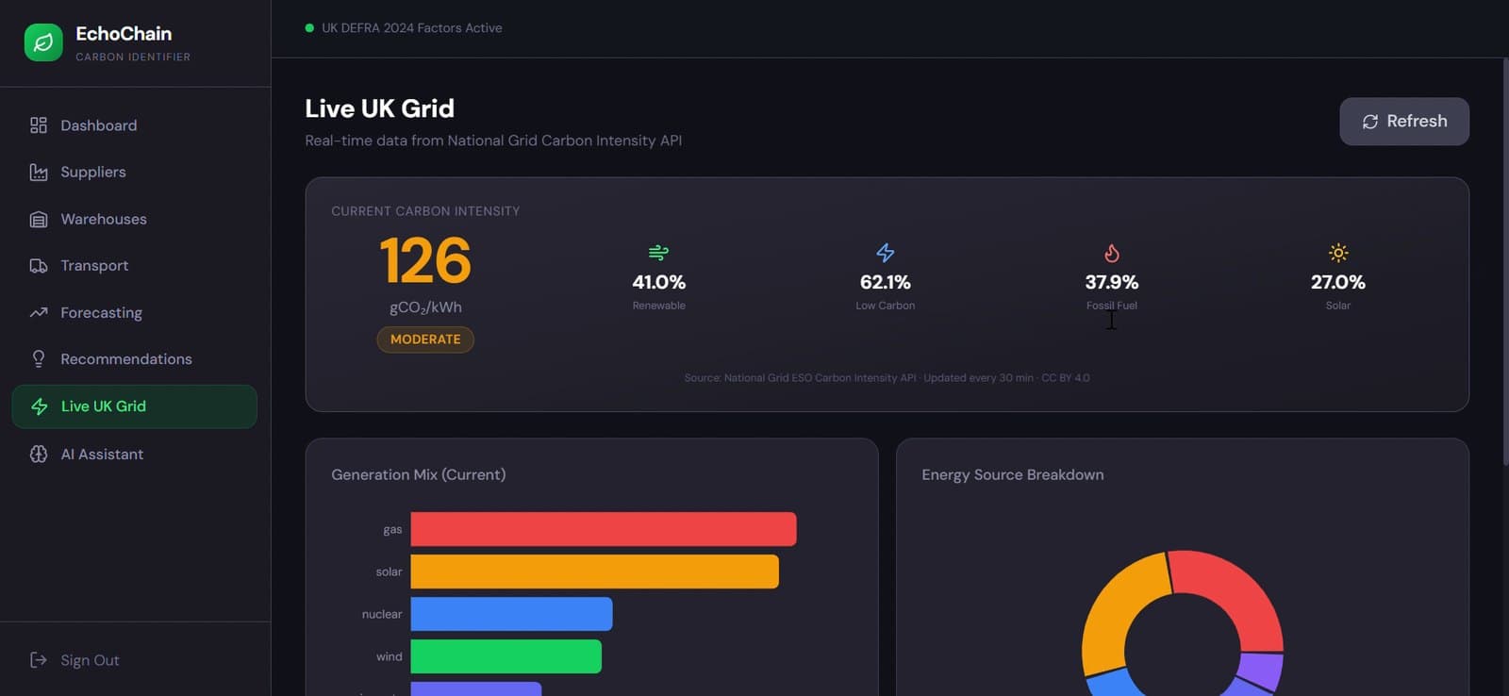Open the AI Assistant page

click(135, 454)
